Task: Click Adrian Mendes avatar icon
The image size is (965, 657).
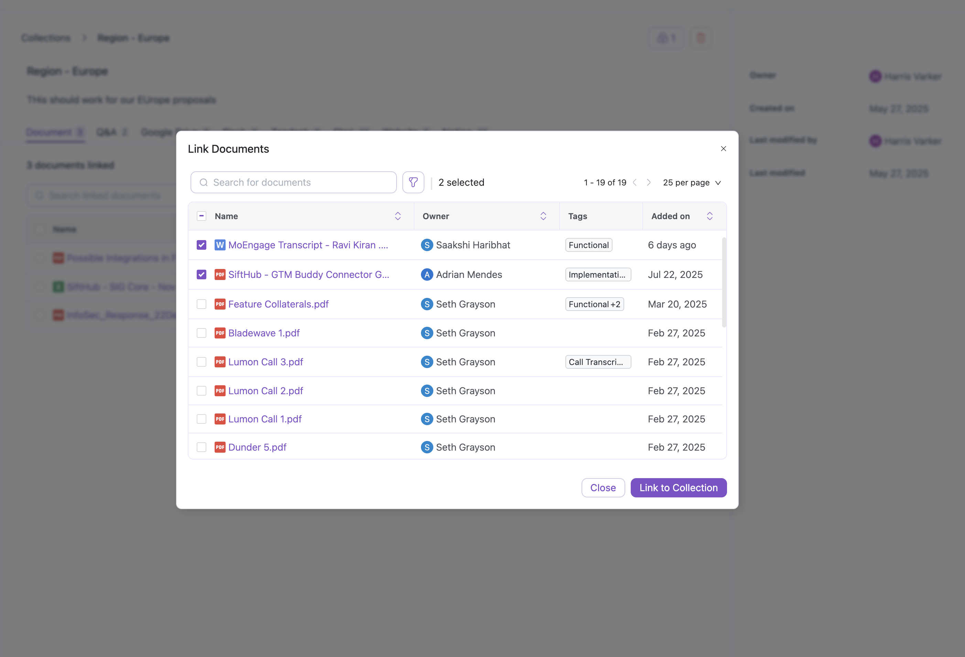Action: [426, 274]
